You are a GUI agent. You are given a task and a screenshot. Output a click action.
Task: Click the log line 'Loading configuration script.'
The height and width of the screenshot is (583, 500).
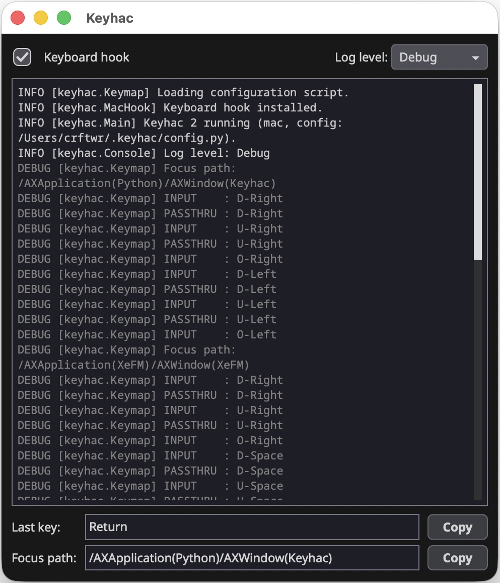point(183,93)
